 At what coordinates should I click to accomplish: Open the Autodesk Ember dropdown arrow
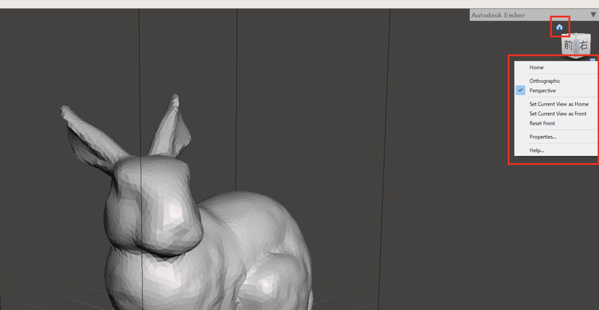coord(593,15)
